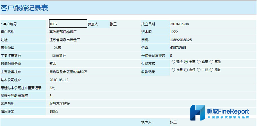Click the 客户意见 label
This screenshot has width=257, height=127.
click(8, 104)
